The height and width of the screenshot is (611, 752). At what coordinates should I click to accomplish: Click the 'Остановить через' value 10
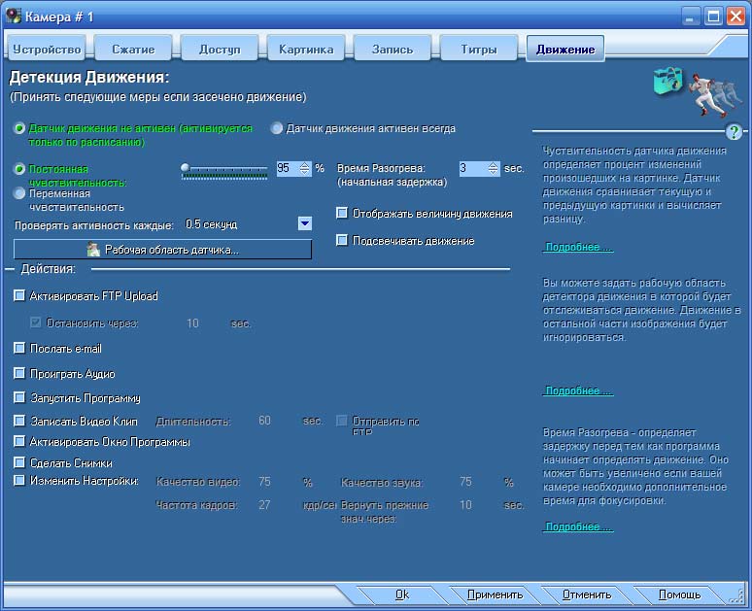point(192,323)
